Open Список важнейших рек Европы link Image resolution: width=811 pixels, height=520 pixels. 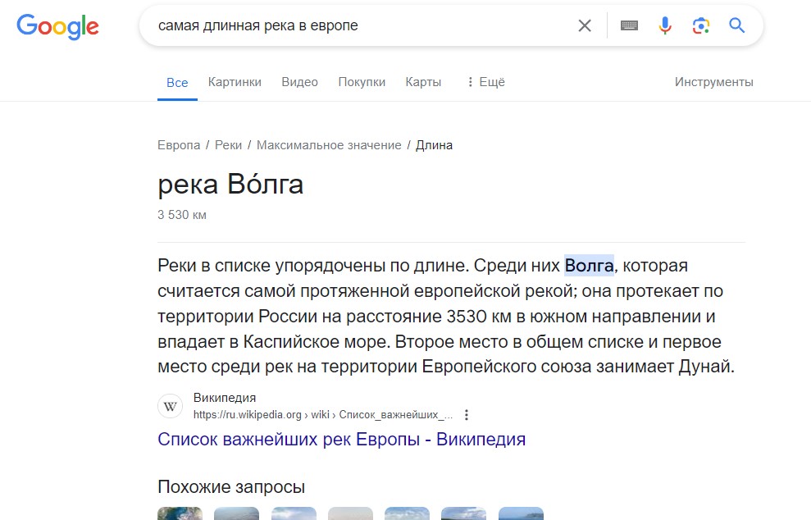[x=341, y=439]
